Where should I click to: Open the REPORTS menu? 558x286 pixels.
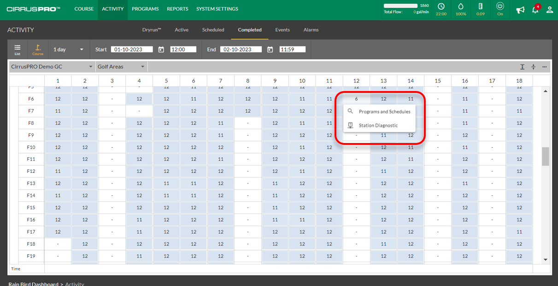click(x=177, y=9)
